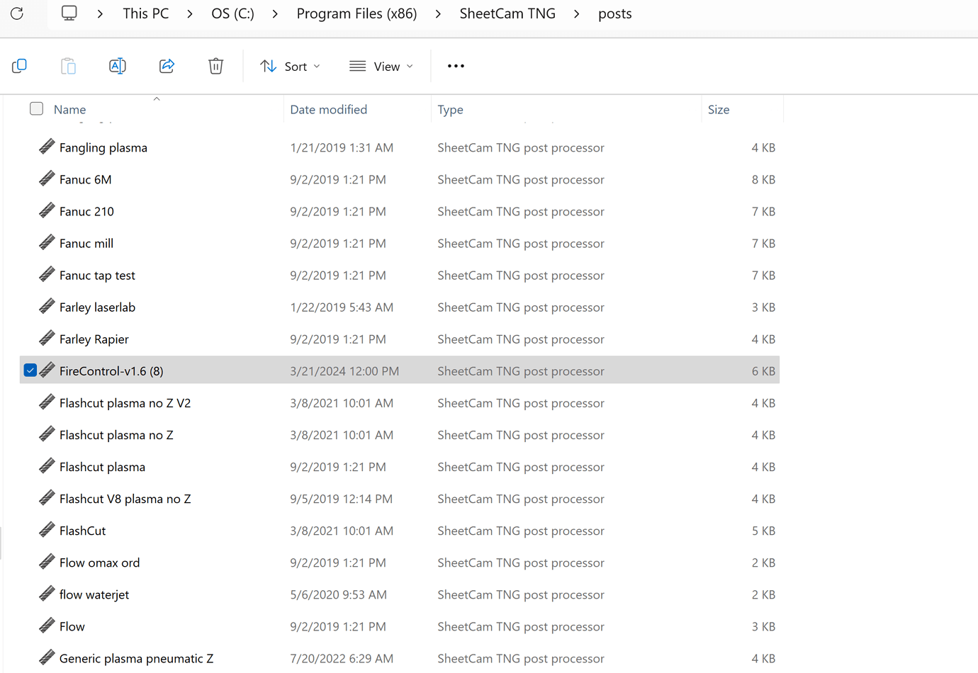Screen dimensions: 978x673
Task: Expand the chevron after SheetCam TNG breadcrumb
Action: tap(577, 14)
